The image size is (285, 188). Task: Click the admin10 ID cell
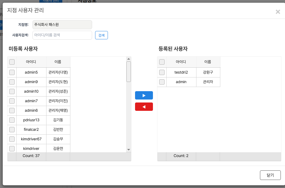click(31, 91)
